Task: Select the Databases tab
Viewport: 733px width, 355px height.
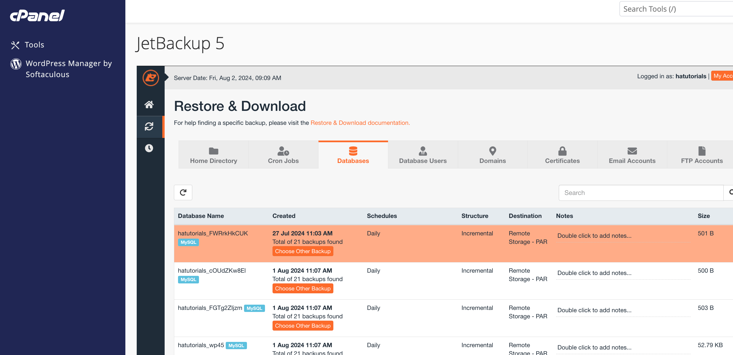Action: click(x=353, y=155)
